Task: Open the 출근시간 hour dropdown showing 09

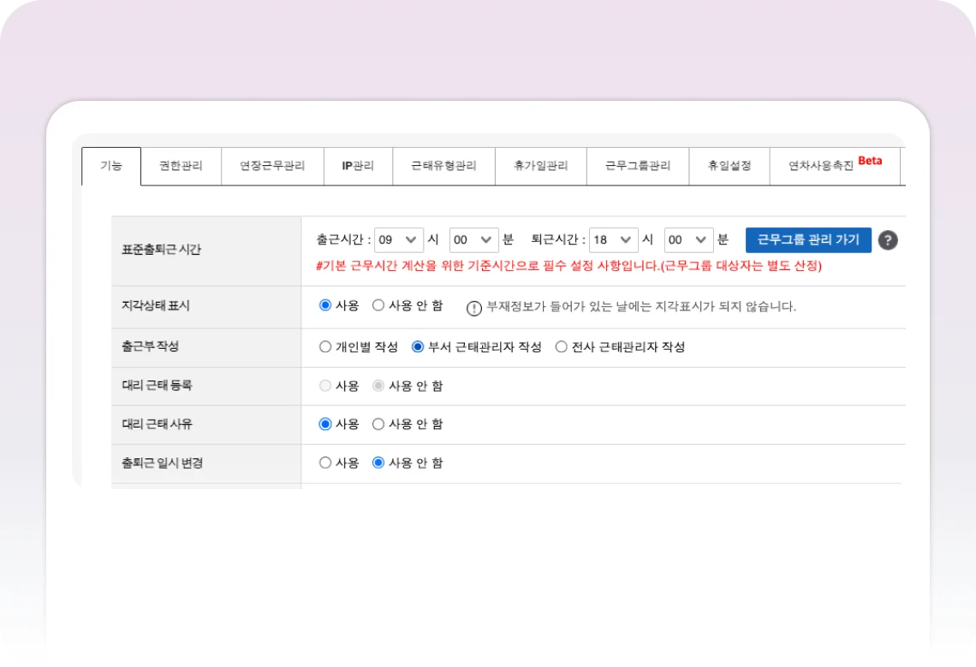Action: [399, 239]
